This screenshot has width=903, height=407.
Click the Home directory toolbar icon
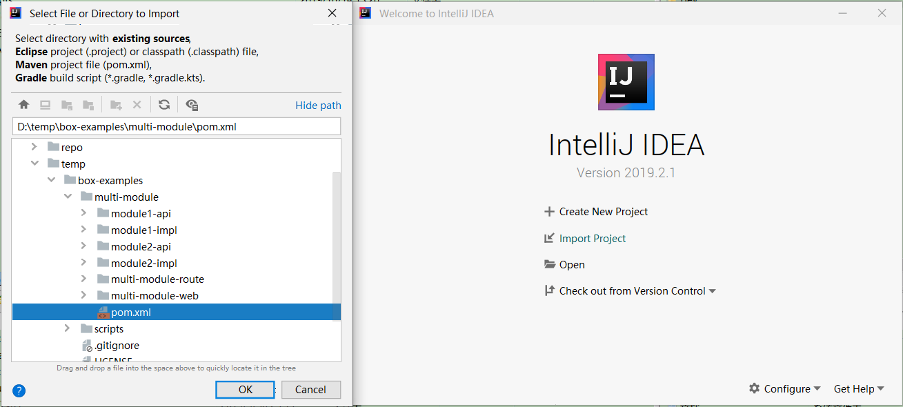tap(24, 105)
